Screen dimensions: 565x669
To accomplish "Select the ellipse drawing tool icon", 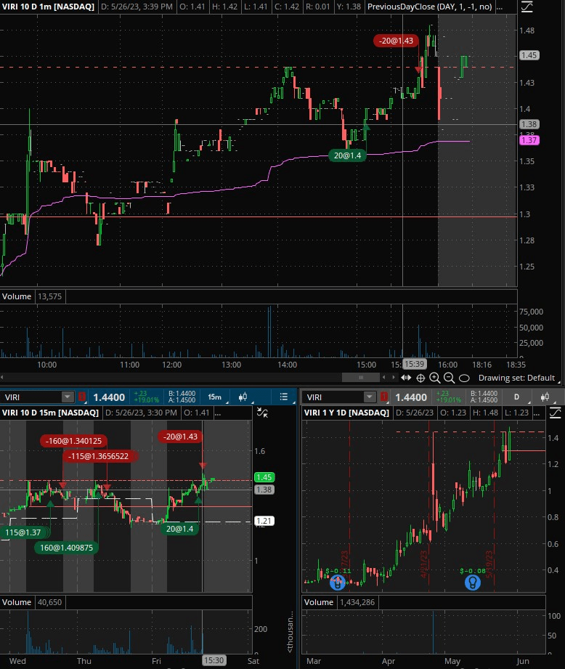I will click(464, 378).
